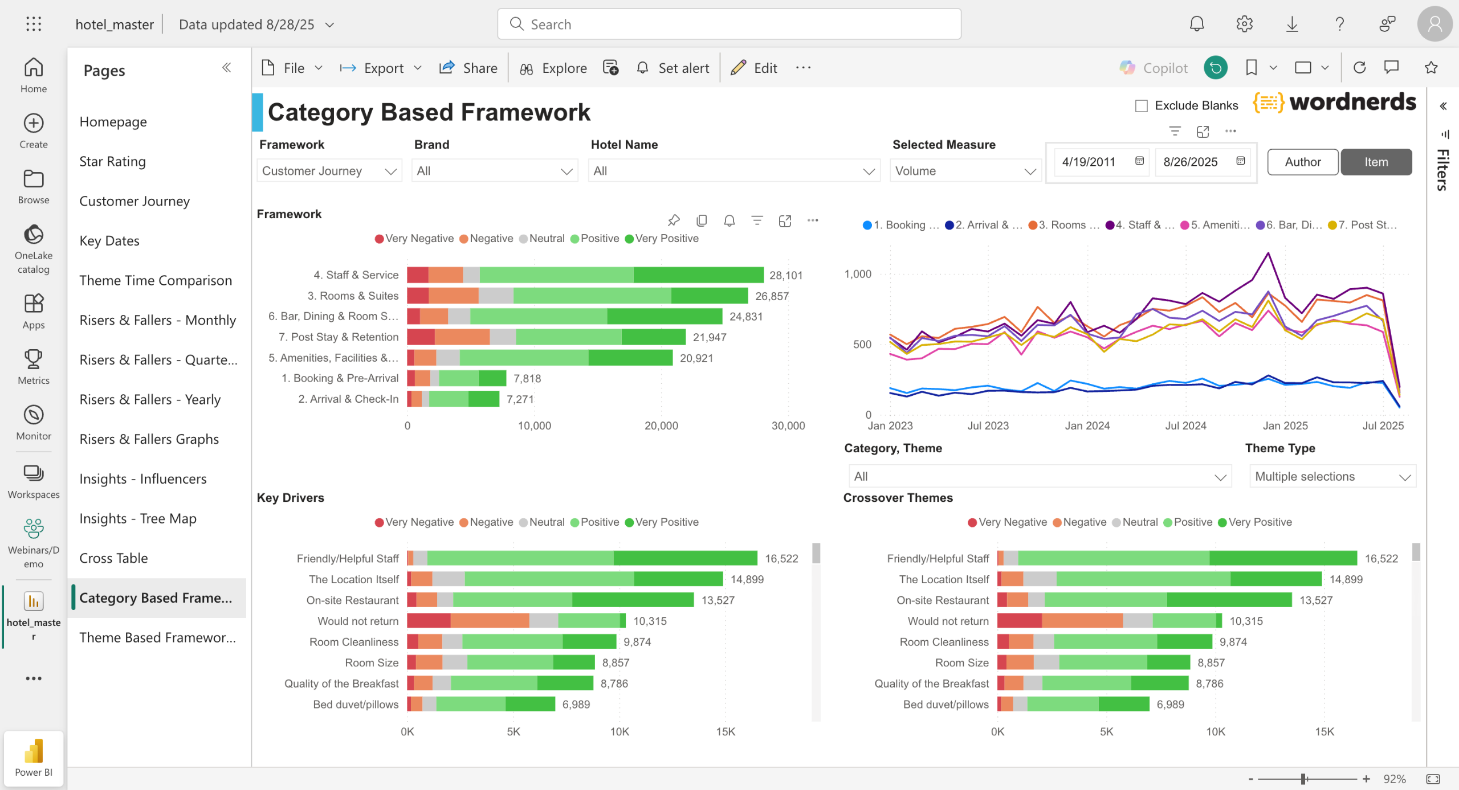Screen dimensions: 1459x790
Task: Expand the Theme Type dropdown
Action: pyautogui.click(x=1332, y=476)
